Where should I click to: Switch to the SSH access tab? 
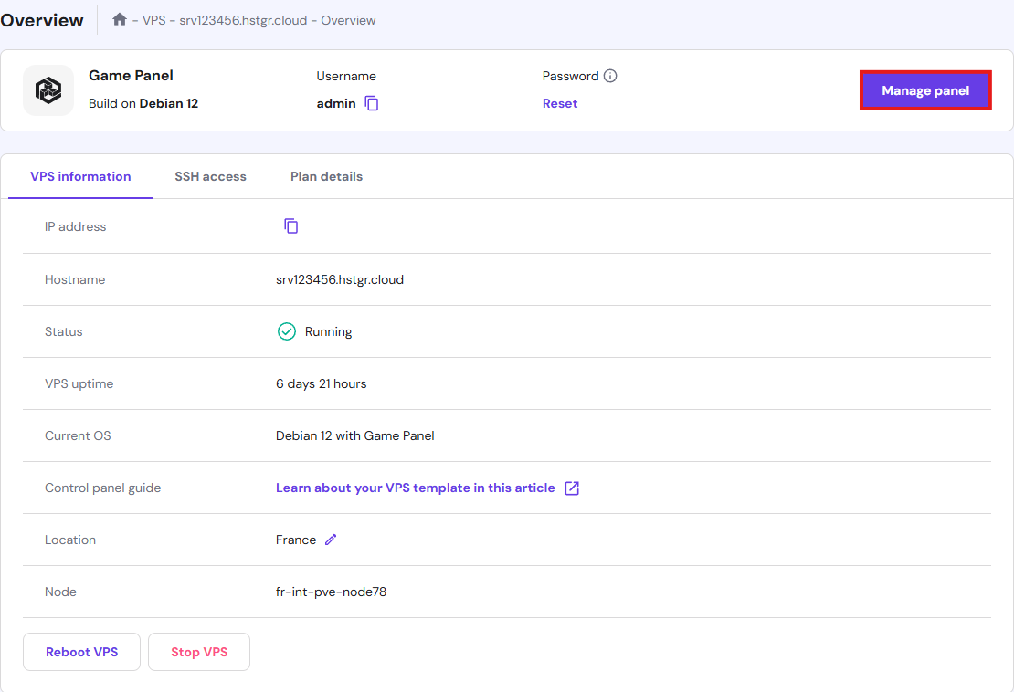210,176
